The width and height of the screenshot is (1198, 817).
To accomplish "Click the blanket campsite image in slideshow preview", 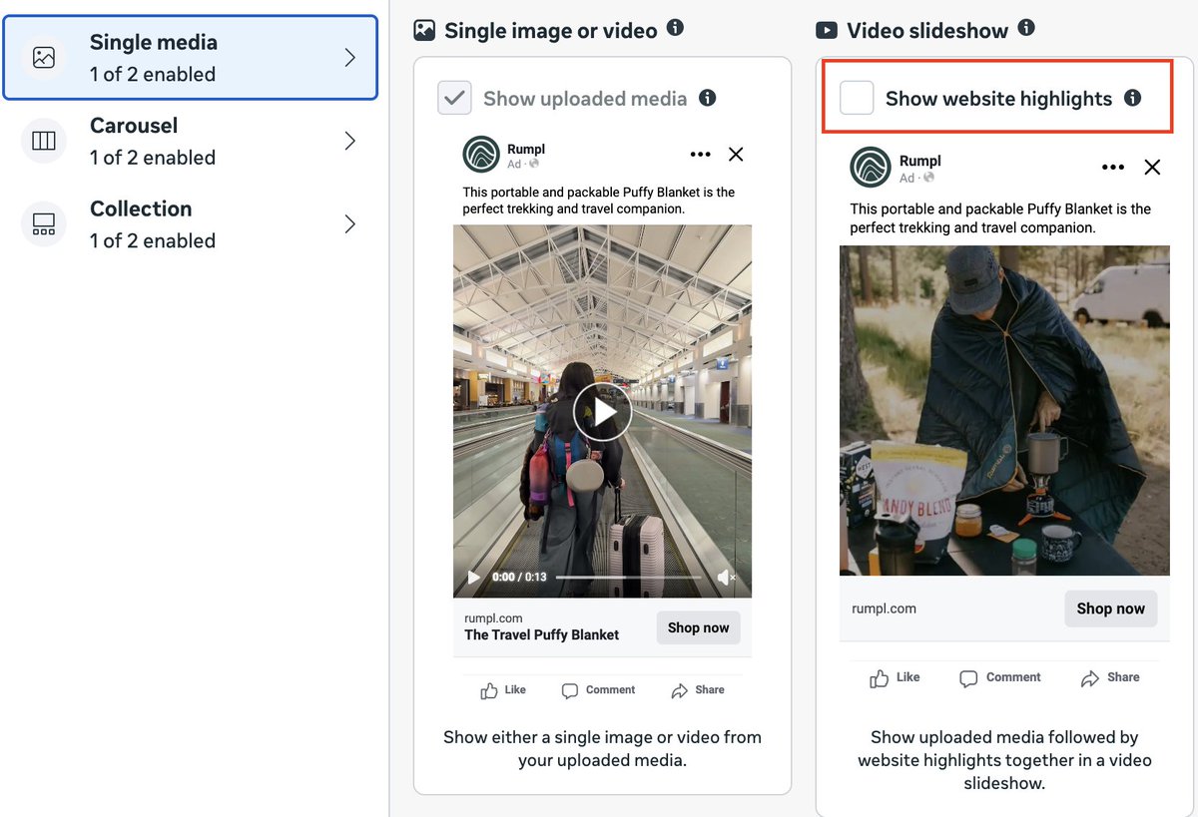I will tap(1004, 411).
